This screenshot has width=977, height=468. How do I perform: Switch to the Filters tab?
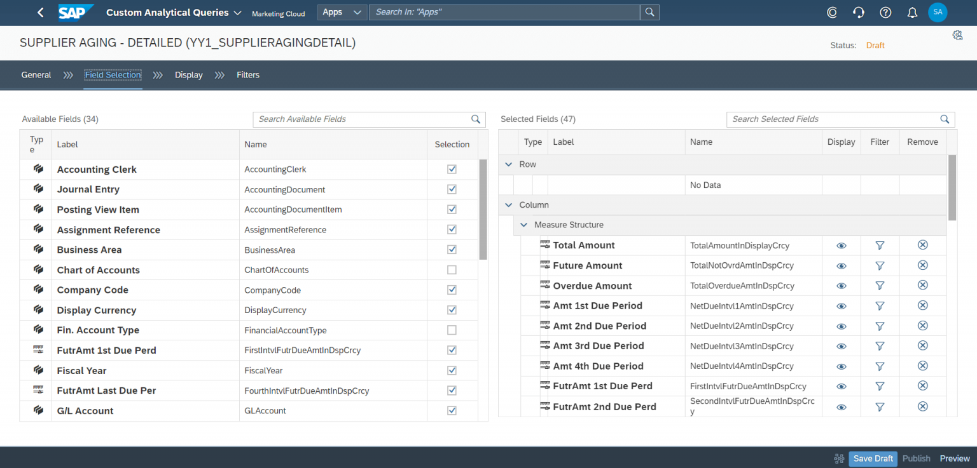pyautogui.click(x=247, y=75)
